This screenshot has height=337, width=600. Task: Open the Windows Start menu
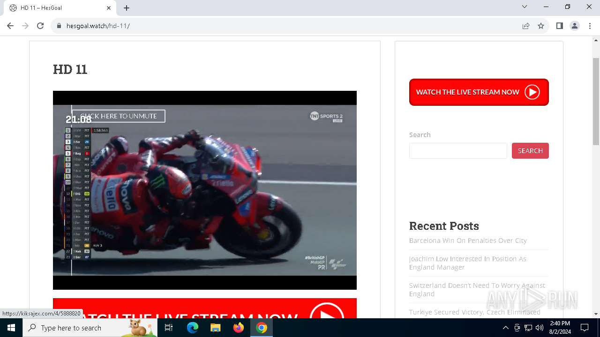[11, 328]
